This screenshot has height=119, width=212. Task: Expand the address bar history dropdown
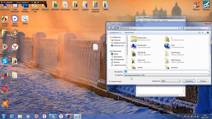[x=179, y=28]
